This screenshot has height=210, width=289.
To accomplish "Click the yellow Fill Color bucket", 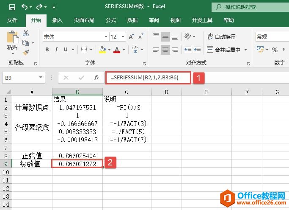I will tap(103, 50).
